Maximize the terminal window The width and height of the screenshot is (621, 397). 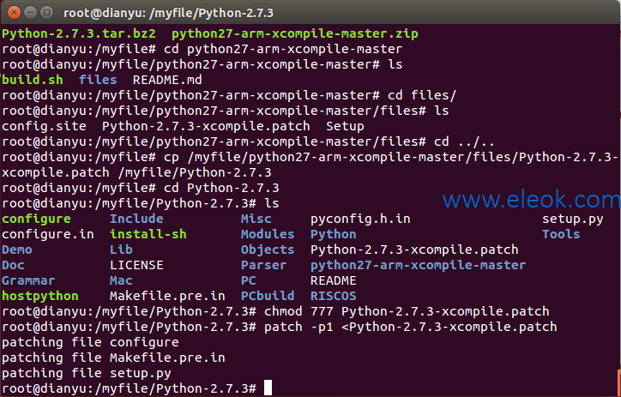(47, 13)
